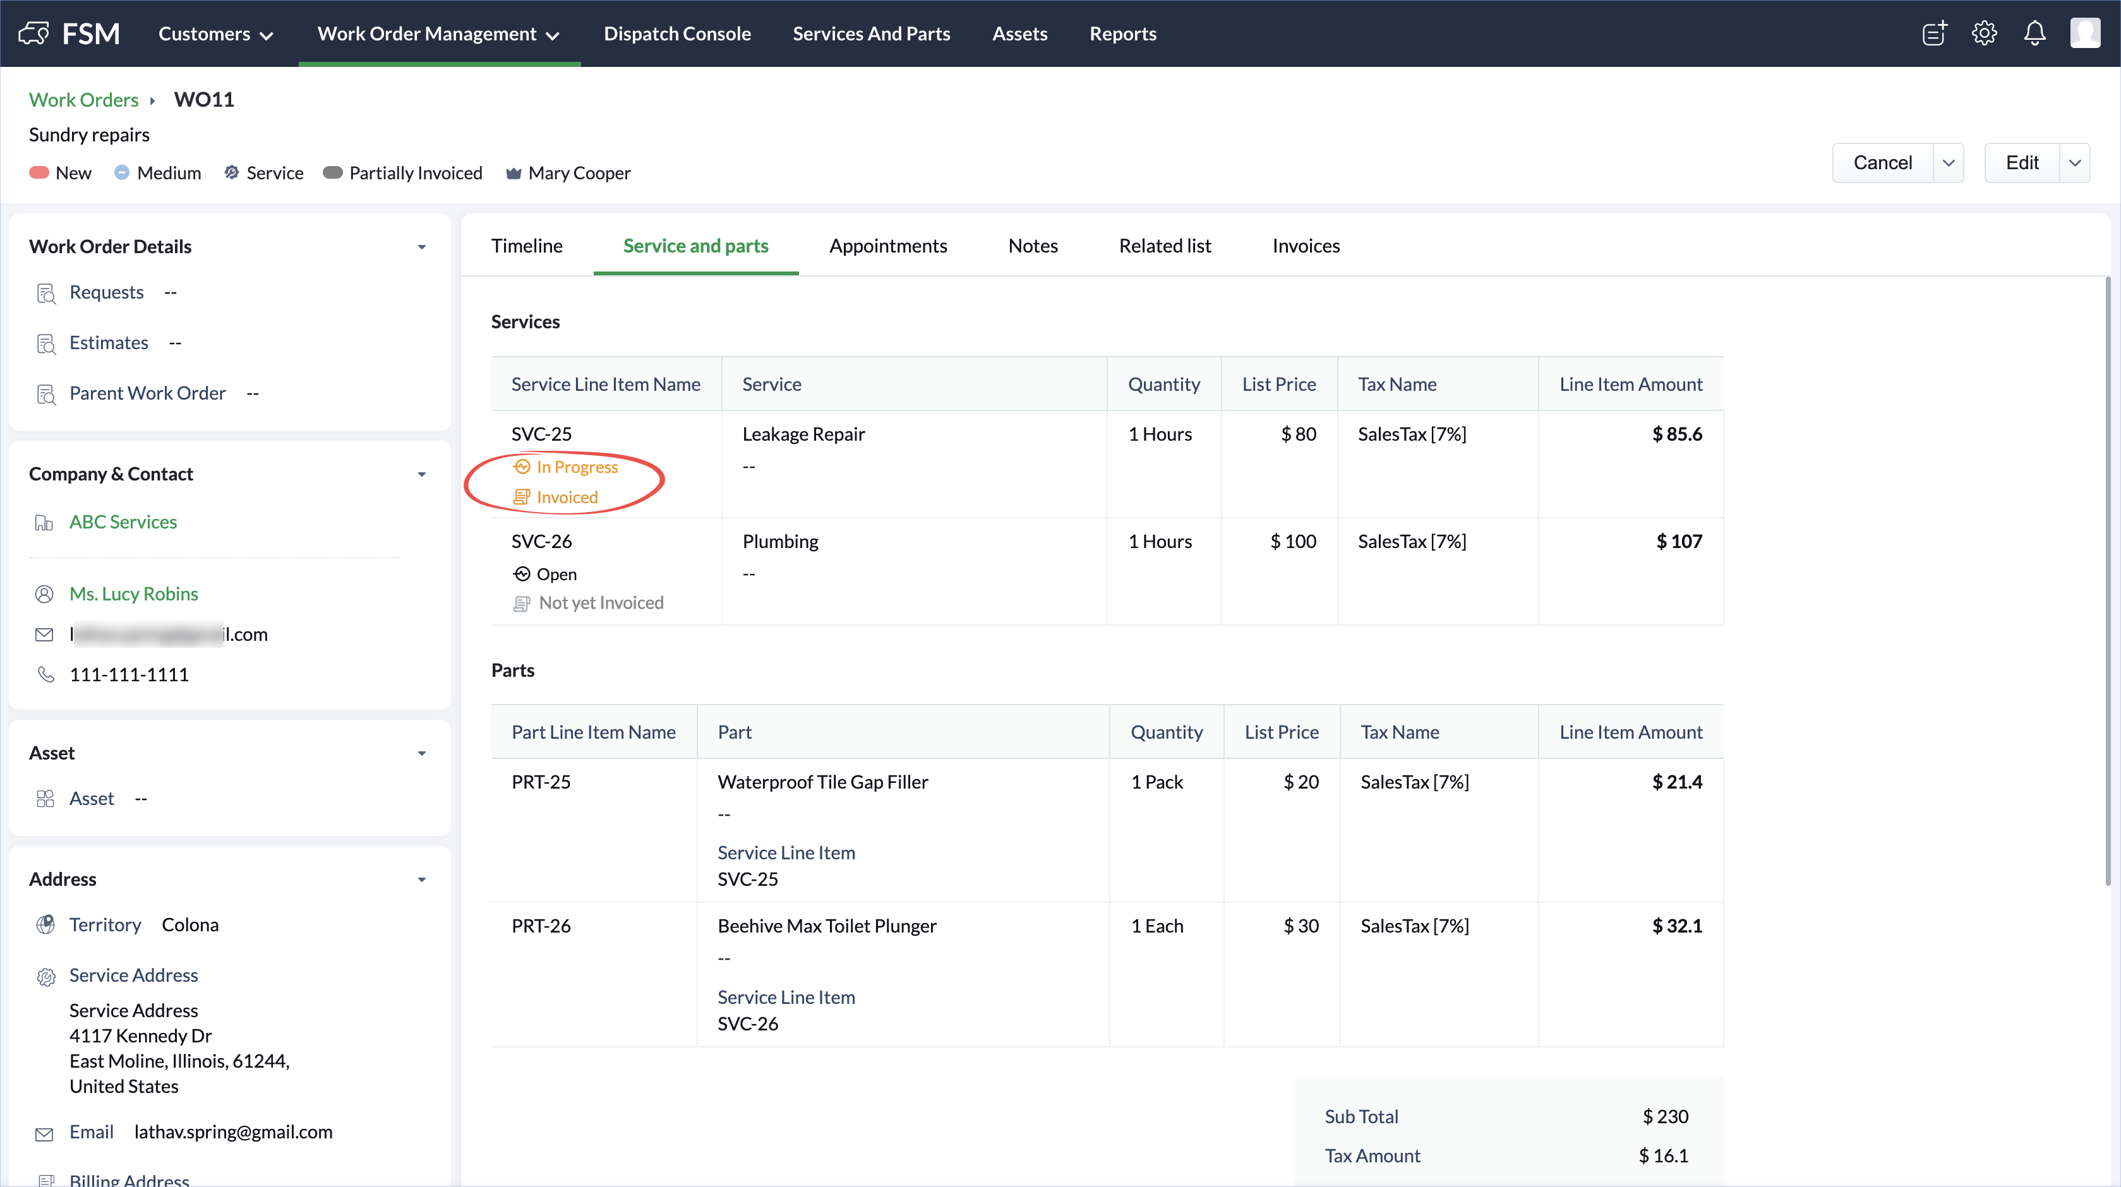
Task: Collapse the Asset section
Action: (421, 753)
